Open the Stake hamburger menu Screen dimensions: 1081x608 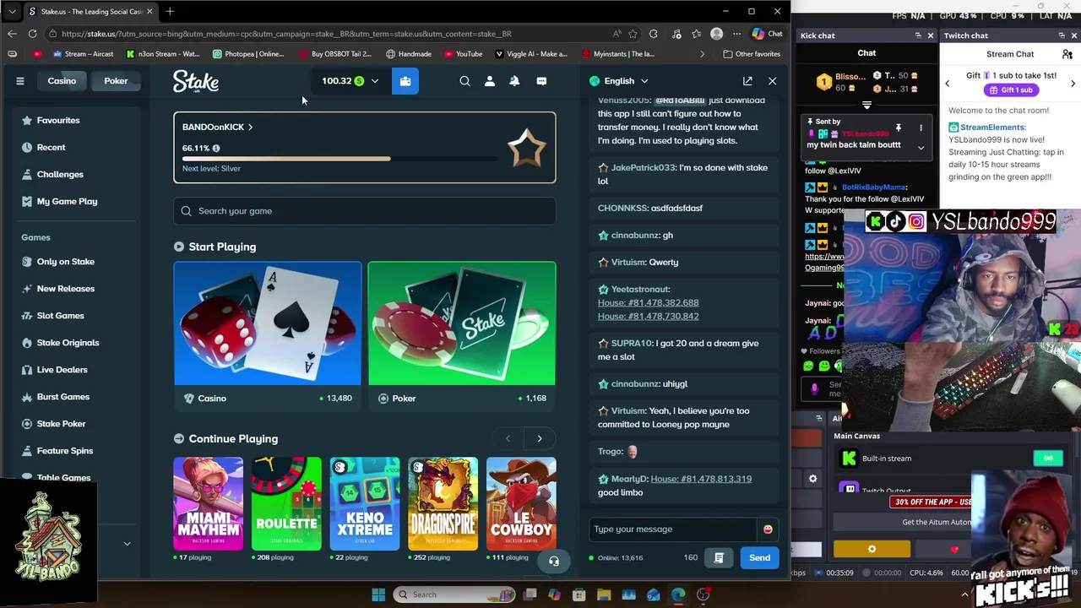click(20, 81)
